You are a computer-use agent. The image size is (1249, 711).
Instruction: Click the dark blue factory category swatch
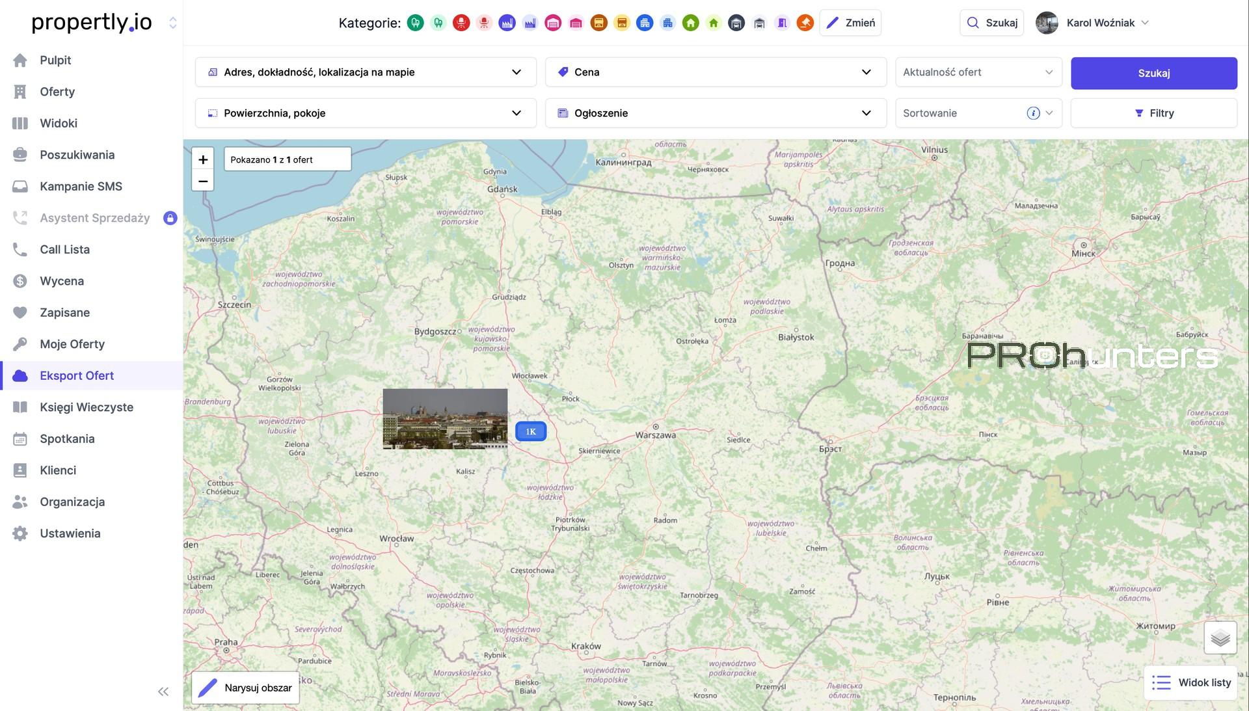507,23
